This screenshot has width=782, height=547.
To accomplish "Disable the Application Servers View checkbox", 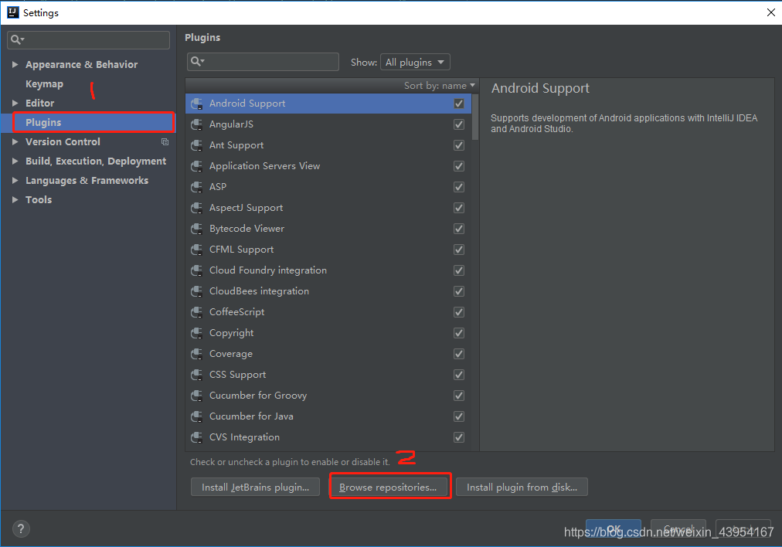I will coord(459,166).
